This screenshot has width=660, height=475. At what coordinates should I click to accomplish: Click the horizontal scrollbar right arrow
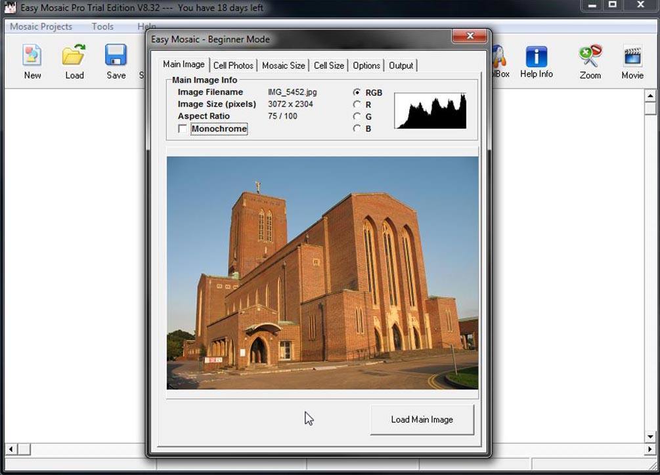(650, 449)
